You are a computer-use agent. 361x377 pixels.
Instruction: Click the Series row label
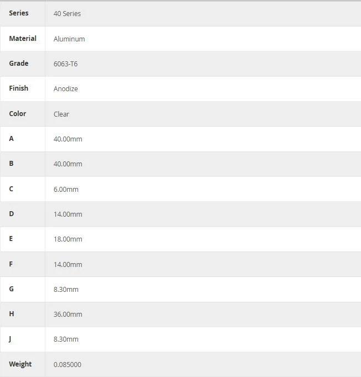pyautogui.click(x=18, y=13)
